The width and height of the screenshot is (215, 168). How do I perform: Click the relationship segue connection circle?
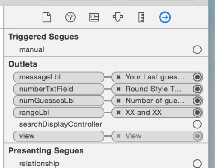[197, 164]
